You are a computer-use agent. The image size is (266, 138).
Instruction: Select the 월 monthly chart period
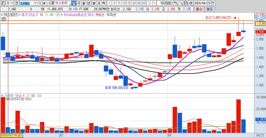tap(83, 3)
